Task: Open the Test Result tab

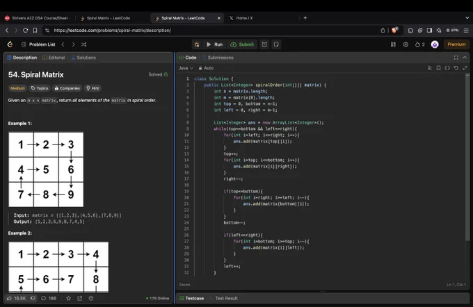Action: (x=223, y=298)
